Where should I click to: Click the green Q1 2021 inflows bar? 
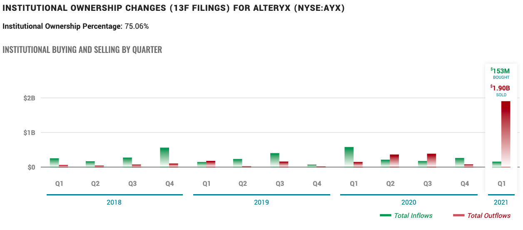point(497,164)
